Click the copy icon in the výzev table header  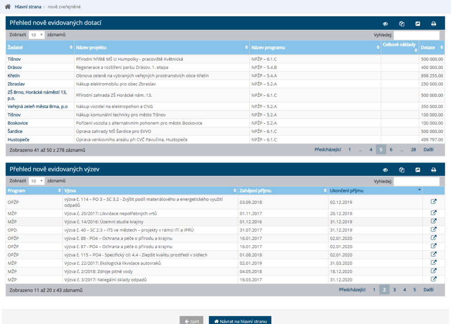click(x=402, y=170)
